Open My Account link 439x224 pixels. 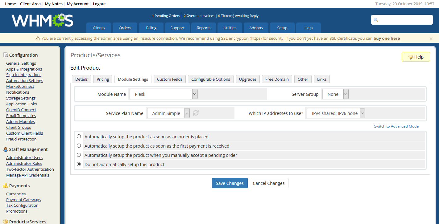[x=78, y=4]
